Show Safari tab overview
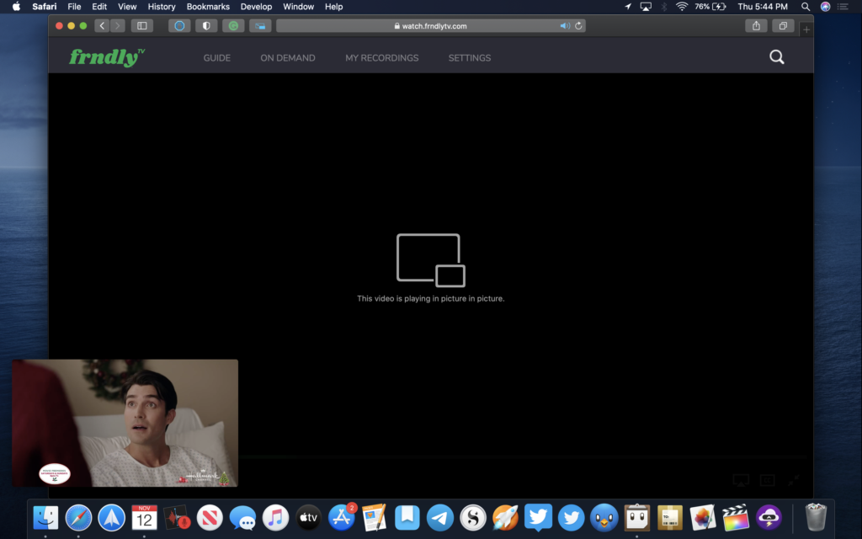This screenshot has width=862, height=539. (783, 26)
